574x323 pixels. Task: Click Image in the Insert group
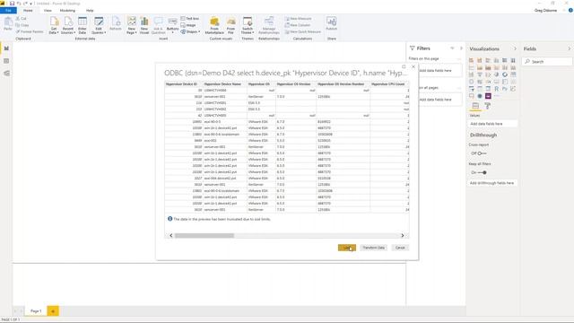click(x=188, y=25)
